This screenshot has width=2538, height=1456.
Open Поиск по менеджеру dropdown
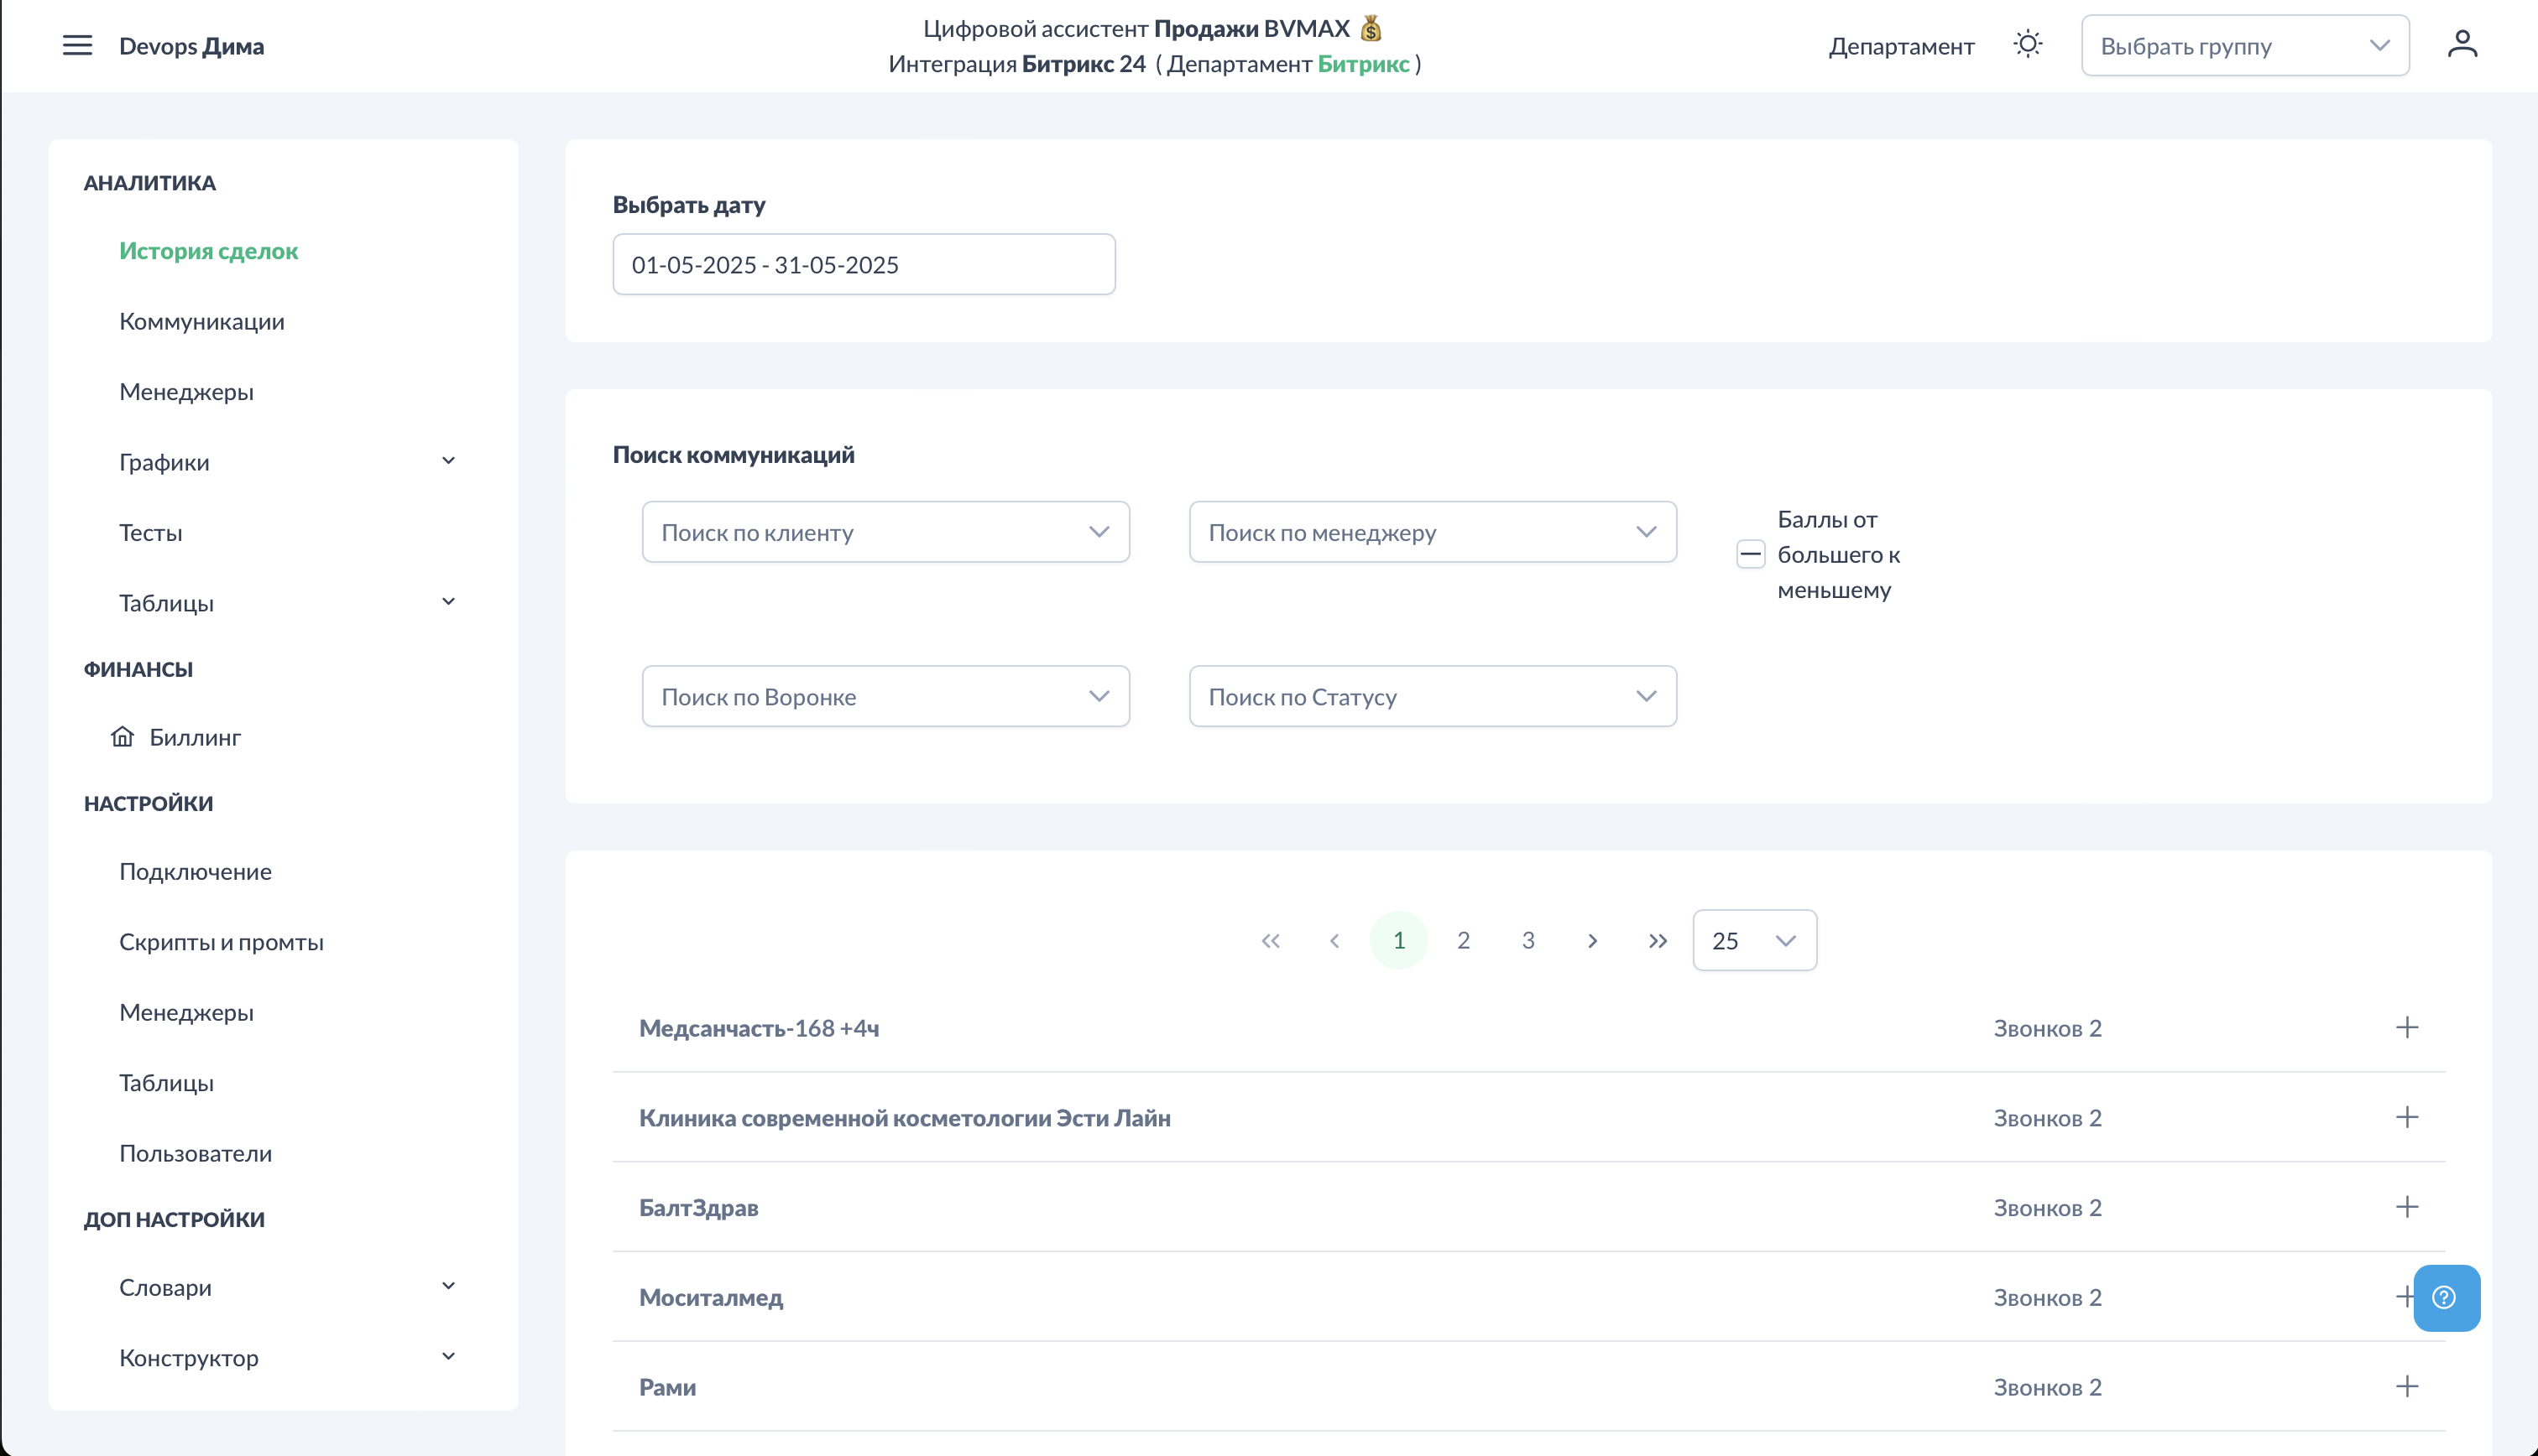pyautogui.click(x=1432, y=532)
